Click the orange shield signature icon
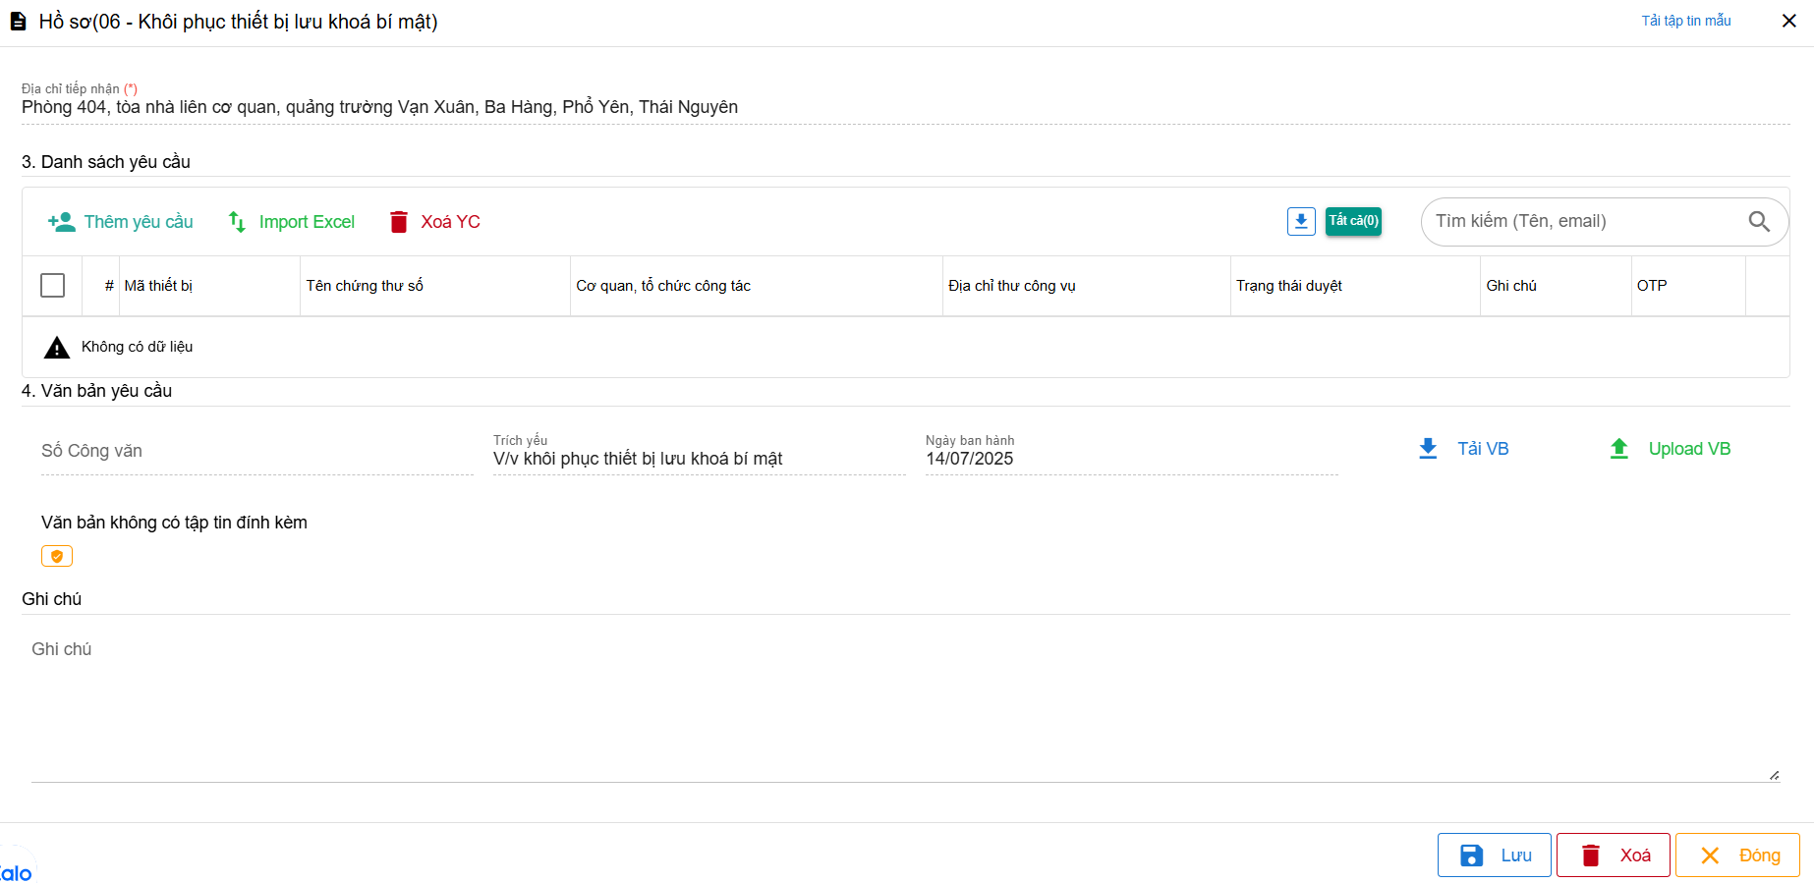Viewport: 1814px width, 883px height. 57,556
